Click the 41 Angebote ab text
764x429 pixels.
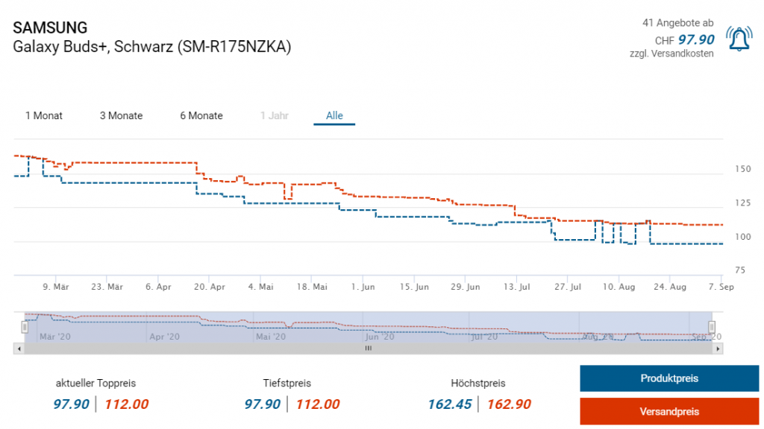pos(677,23)
